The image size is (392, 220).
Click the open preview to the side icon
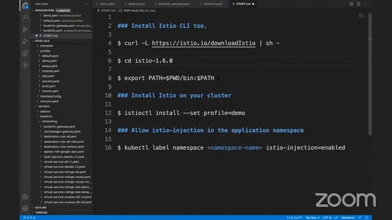351,4
